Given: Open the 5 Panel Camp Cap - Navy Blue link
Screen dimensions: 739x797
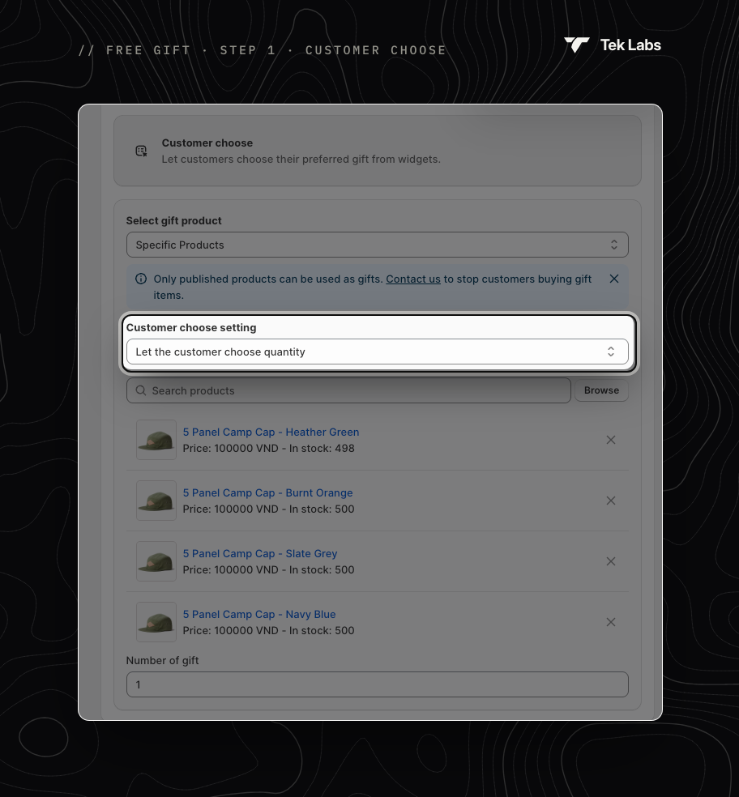Looking at the screenshot, I should tap(259, 615).
